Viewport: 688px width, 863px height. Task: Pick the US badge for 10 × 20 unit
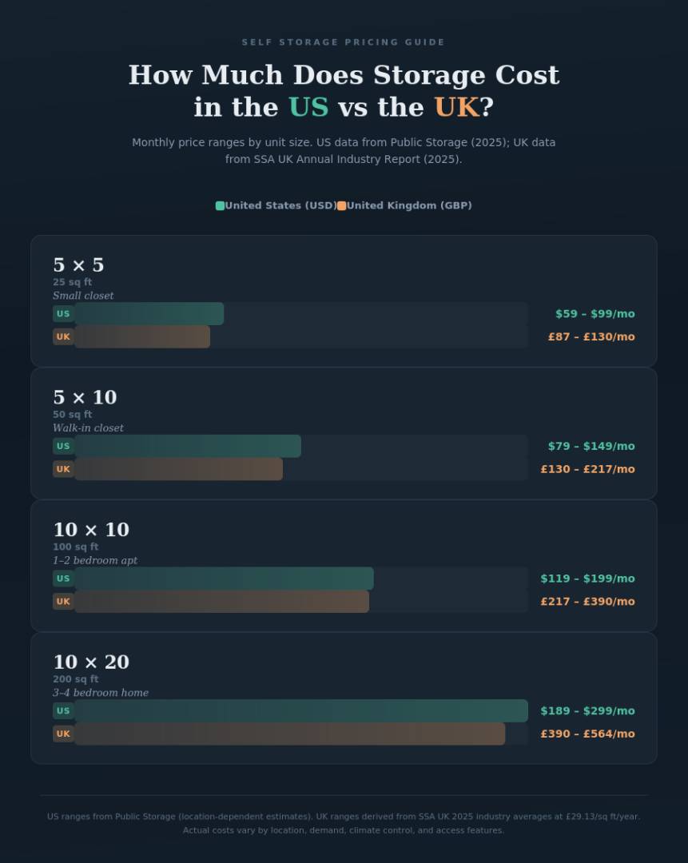[63, 711]
